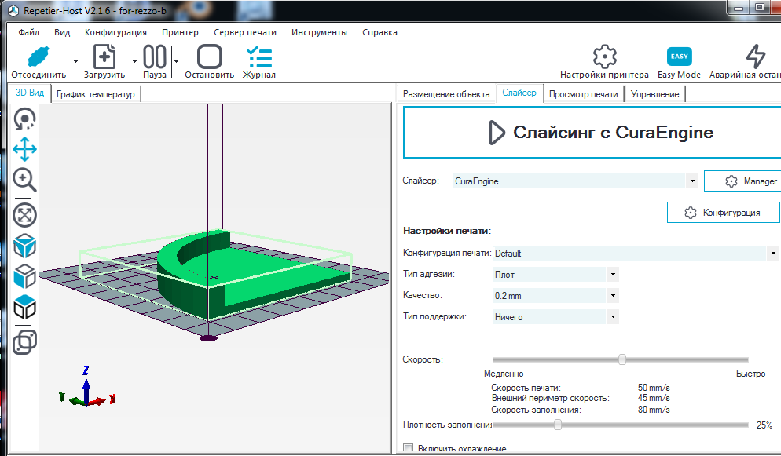
Task: Click the Pause (Пауза) toolbar icon
Action: coord(155,57)
